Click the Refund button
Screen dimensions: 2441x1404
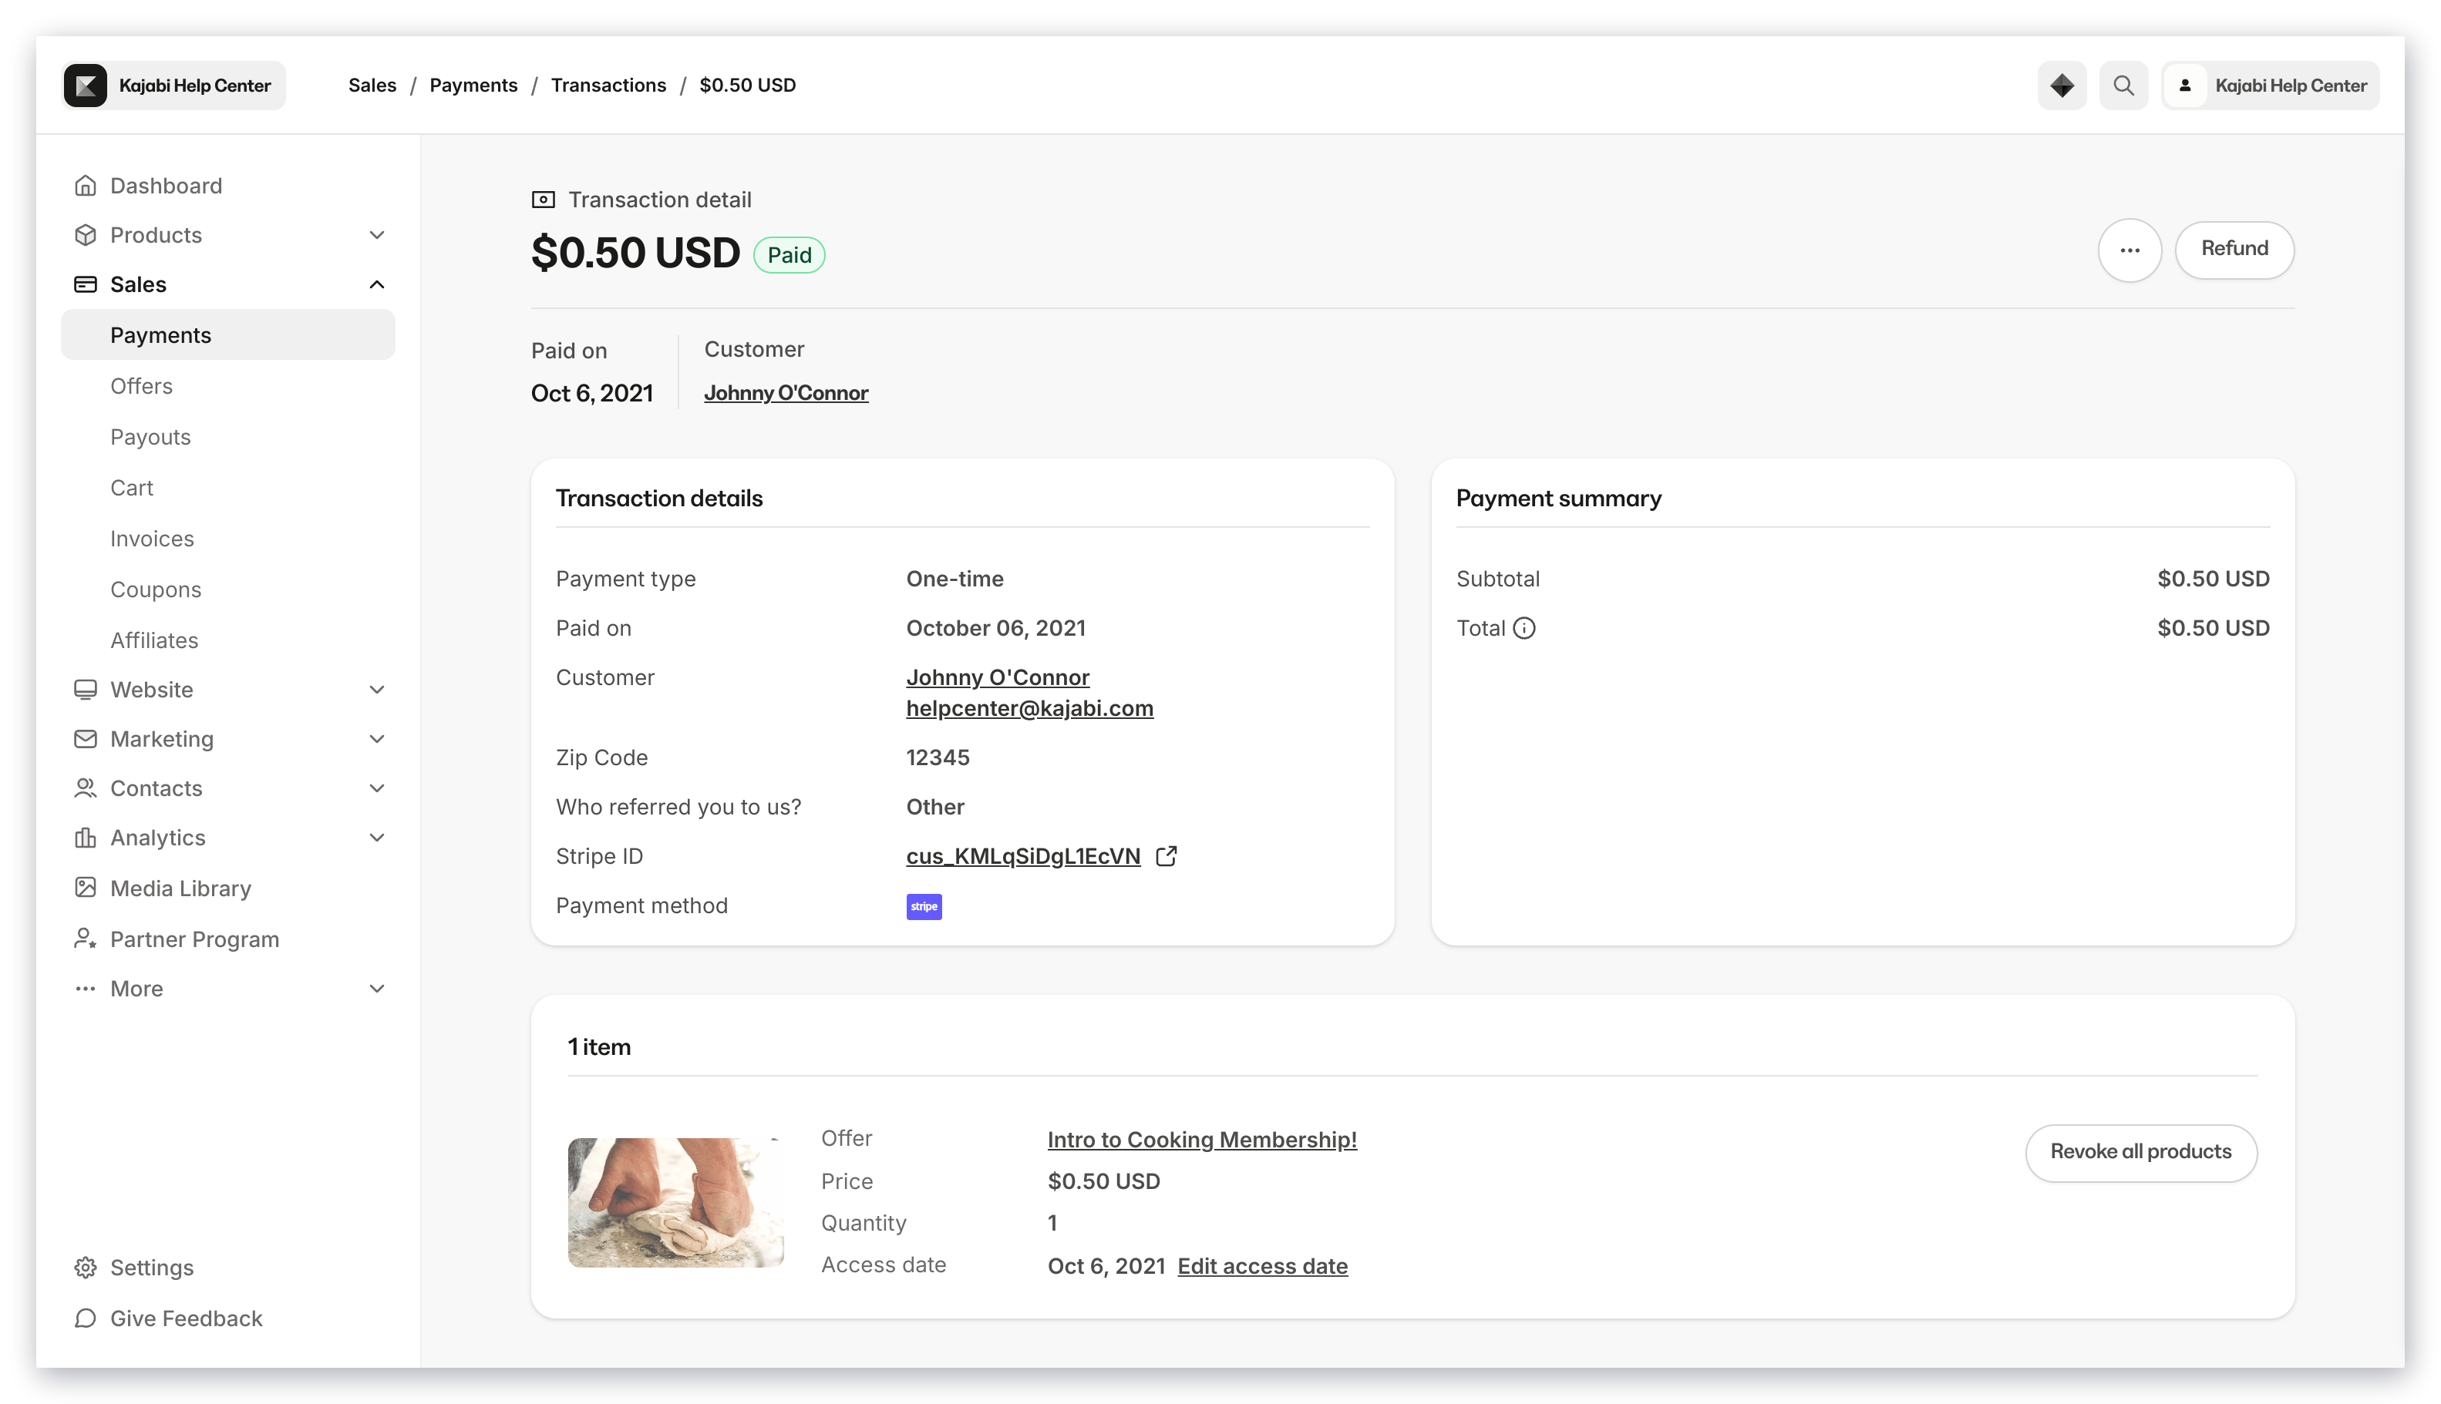tap(2234, 249)
